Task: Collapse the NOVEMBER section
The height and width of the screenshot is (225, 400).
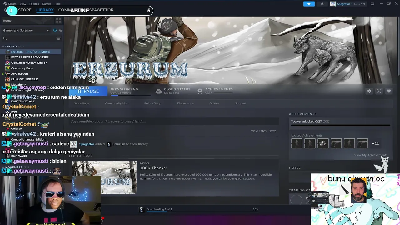Action: 3,167
